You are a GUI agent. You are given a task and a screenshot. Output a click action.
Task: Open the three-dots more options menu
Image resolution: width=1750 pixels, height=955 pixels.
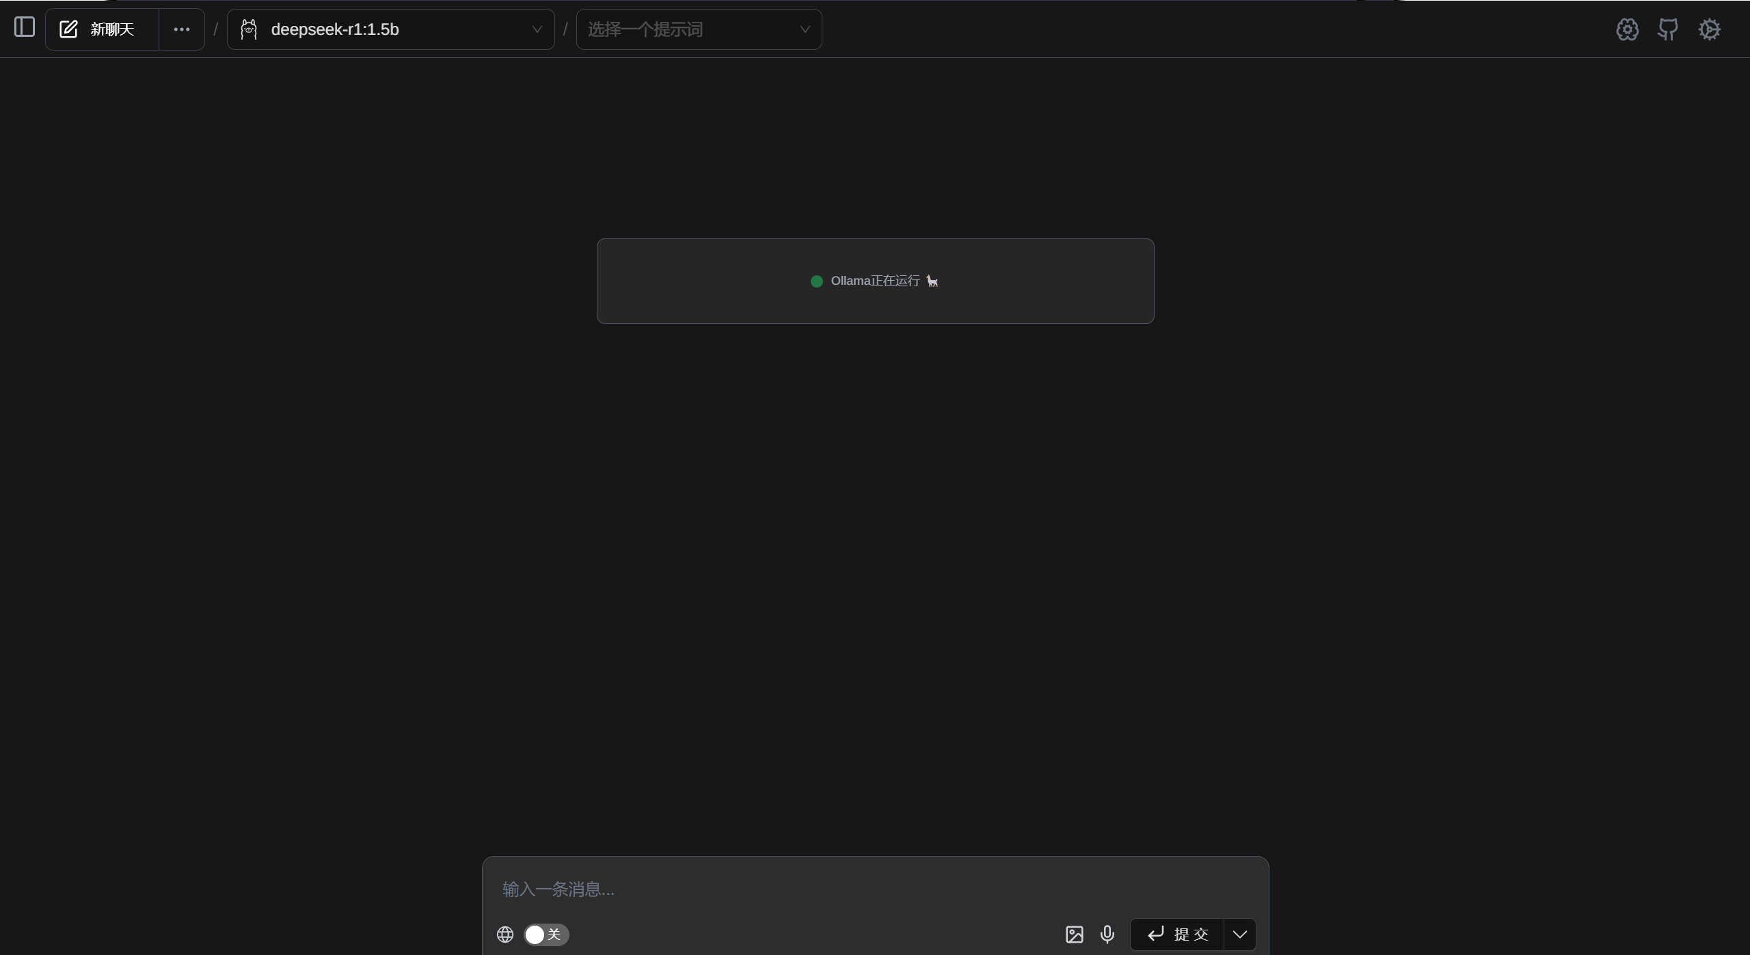[182, 29]
